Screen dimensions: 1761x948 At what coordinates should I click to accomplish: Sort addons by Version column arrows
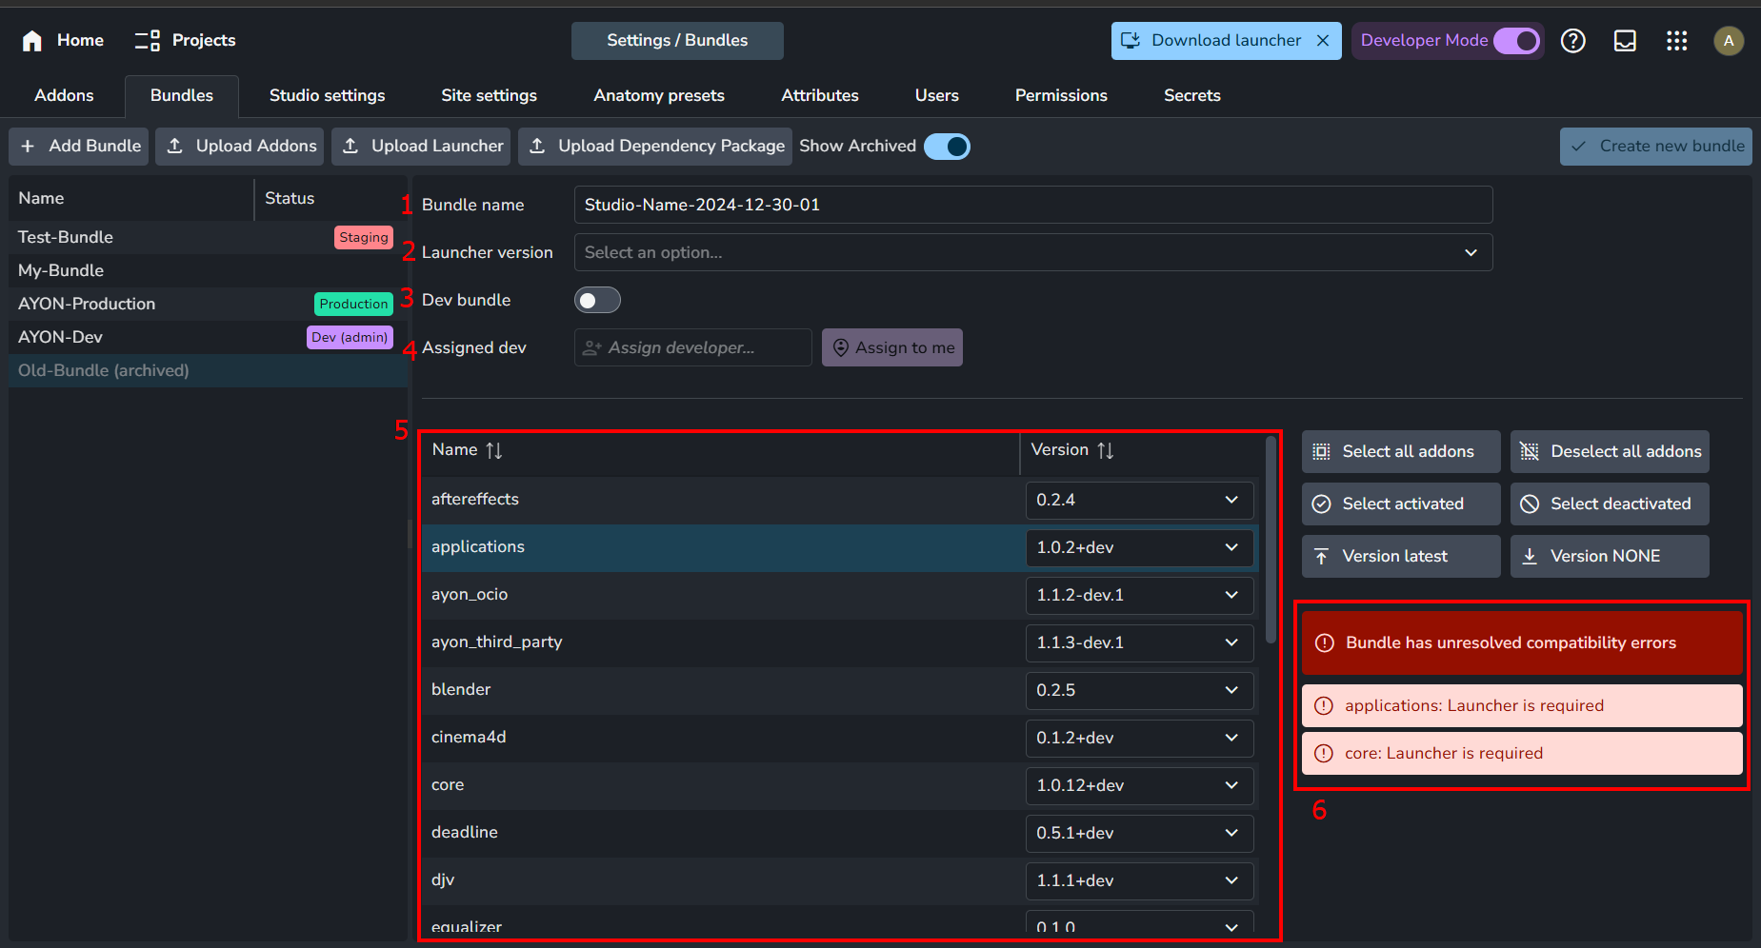tap(1105, 450)
